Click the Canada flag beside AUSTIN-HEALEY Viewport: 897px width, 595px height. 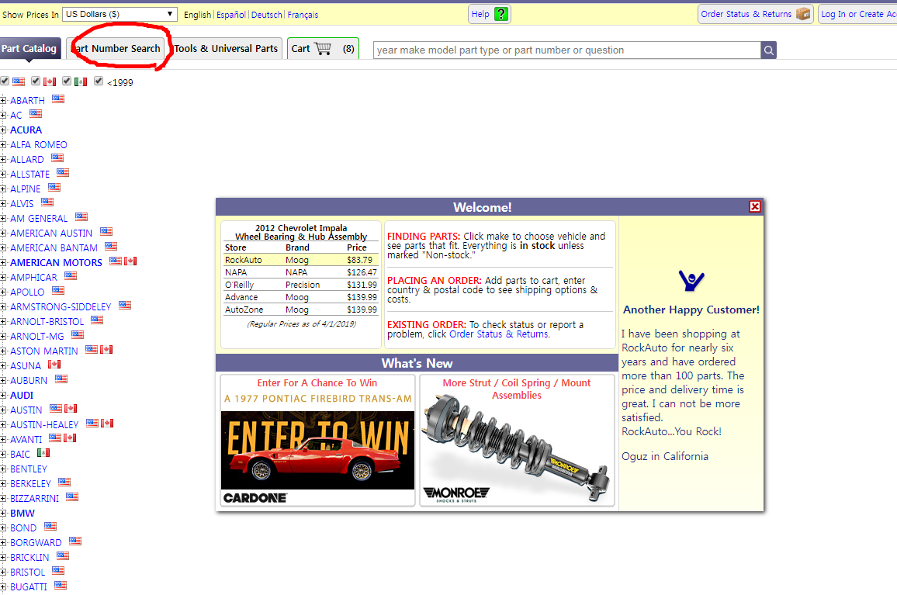[107, 424]
